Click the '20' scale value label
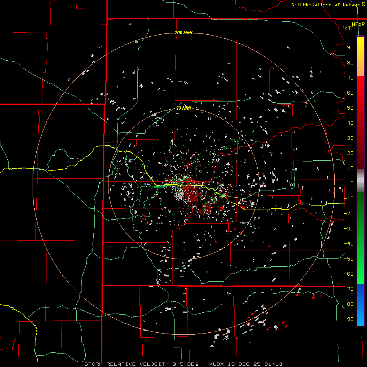 click(x=350, y=153)
